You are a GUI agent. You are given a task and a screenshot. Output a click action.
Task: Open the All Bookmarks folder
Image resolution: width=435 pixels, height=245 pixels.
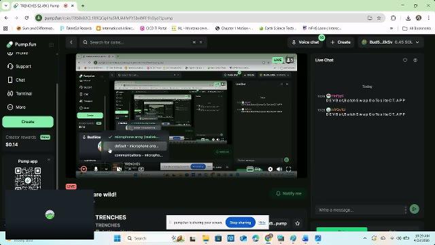pyautogui.click(x=417, y=29)
